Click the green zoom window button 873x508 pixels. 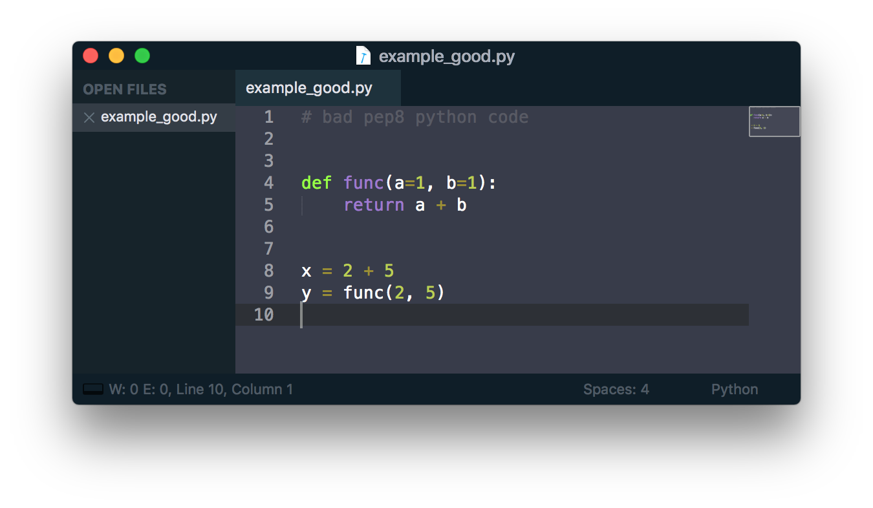click(142, 56)
